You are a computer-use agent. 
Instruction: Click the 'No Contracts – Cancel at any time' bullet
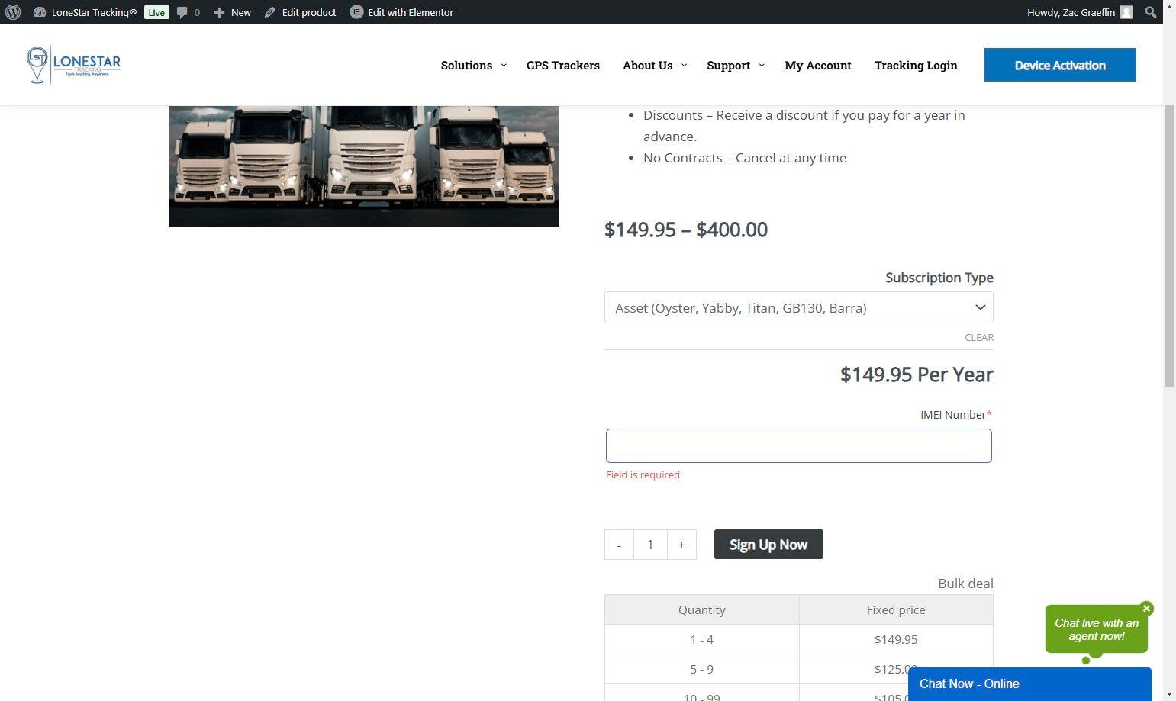click(x=745, y=158)
